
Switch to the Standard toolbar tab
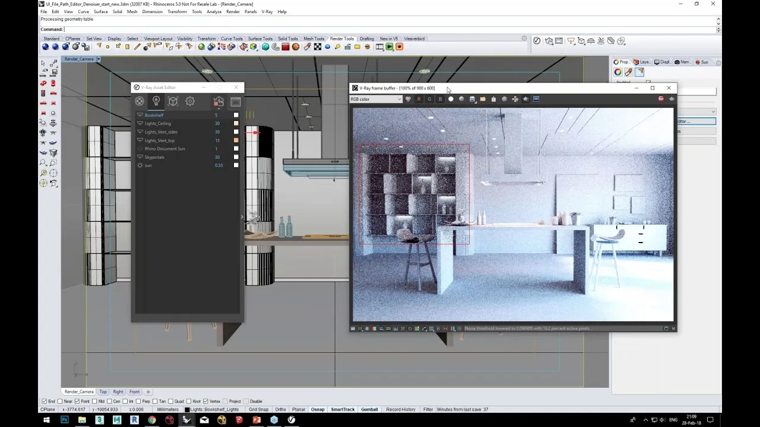tap(51, 39)
